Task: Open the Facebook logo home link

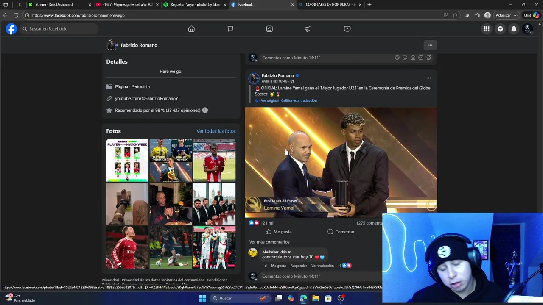Action: (x=11, y=29)
